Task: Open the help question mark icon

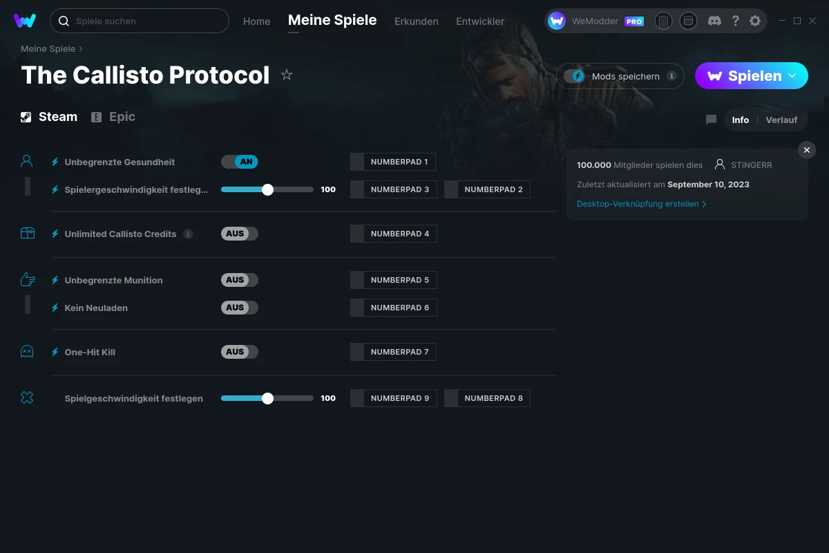Action: coord(736,21)
